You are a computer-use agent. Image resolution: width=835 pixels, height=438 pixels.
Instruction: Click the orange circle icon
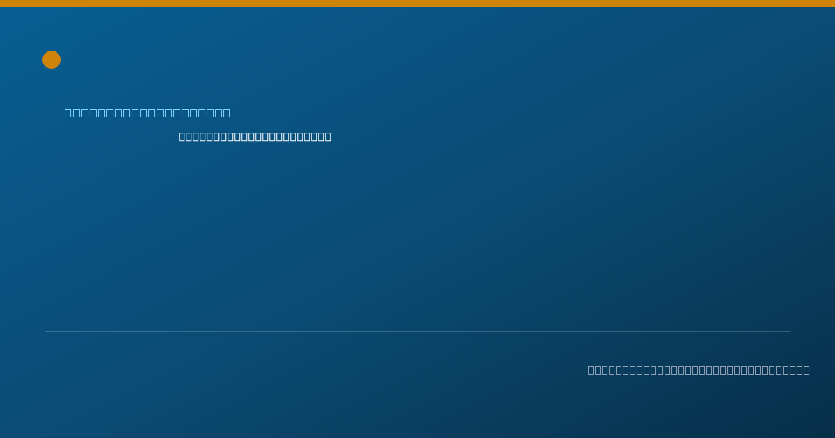51,60
